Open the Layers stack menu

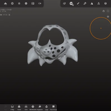[105, 4]
